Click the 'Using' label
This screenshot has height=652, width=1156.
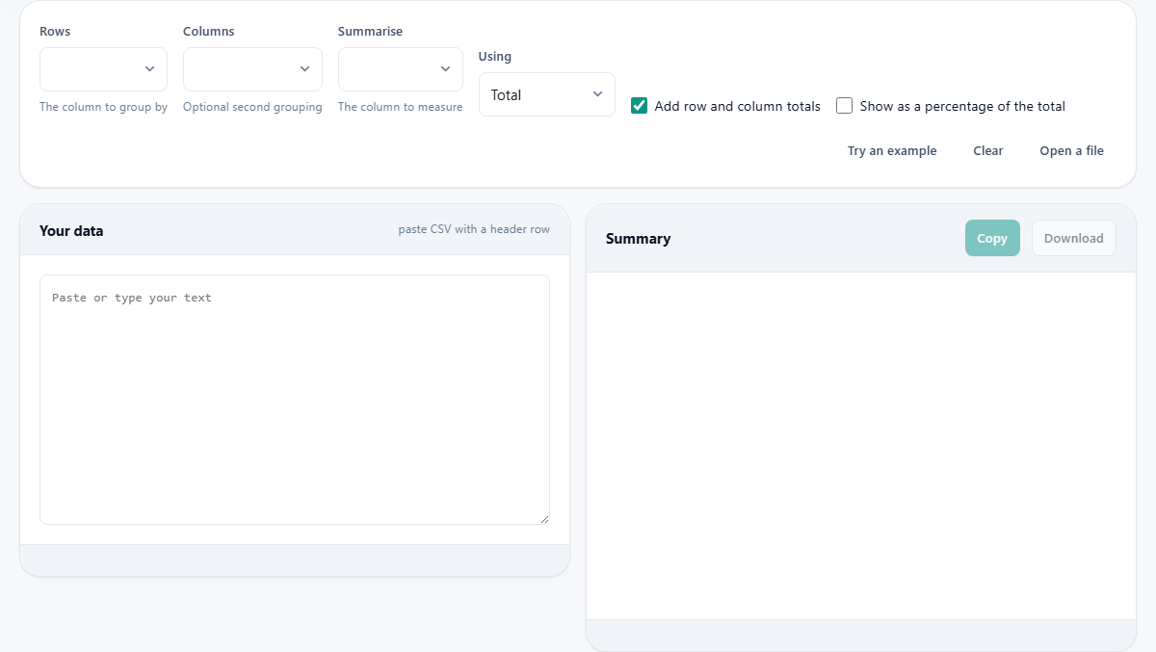(495, 56)
